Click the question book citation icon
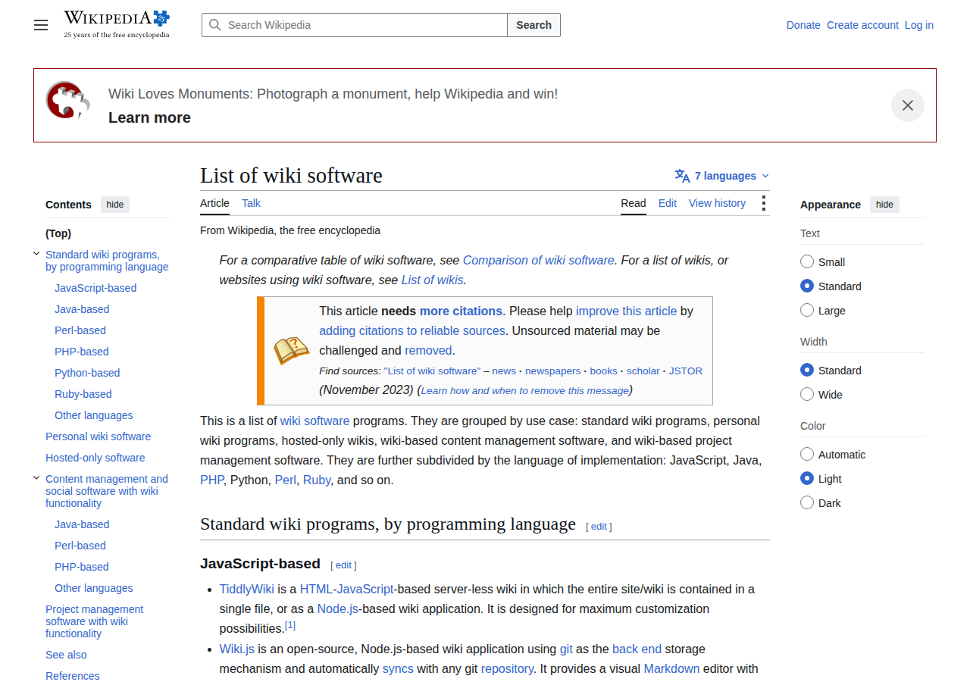Image resolution: width=970 pixels, height=682 pixels. [x=292, y=350]
